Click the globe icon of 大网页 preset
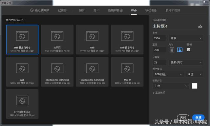The image size is (210, 126). [x=57, y=36]
